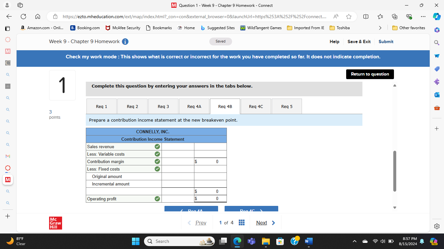Screen dimensions: 444x249
Task: Go to Req 4A using the blue button
Action: (191, 210)
